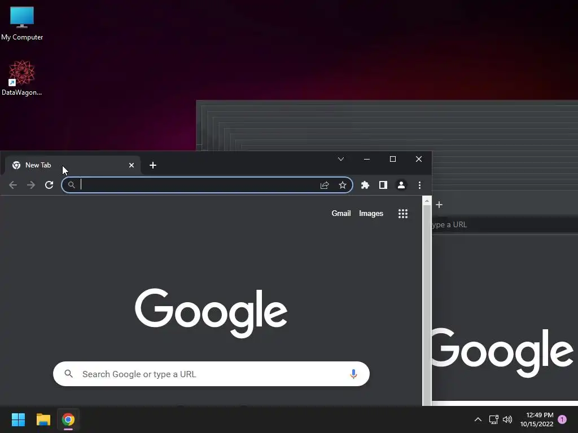
Task: Click the URL bar in the background window
Action: click(x=505, y=224)
